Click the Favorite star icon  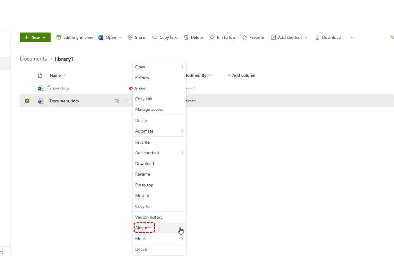click(x=245, y=37)
